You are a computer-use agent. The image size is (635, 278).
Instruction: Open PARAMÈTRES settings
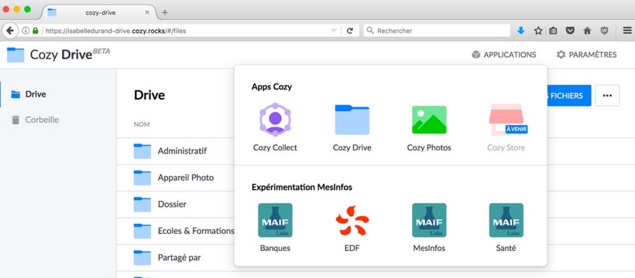(587, 55)
